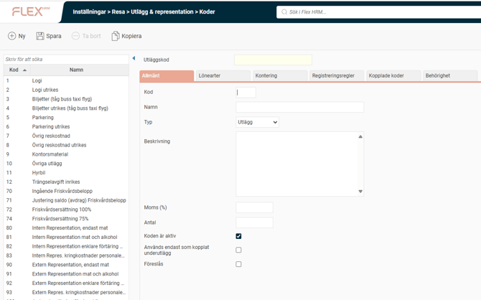
Task: Click the Spara save disk icon
Action: 40,36
